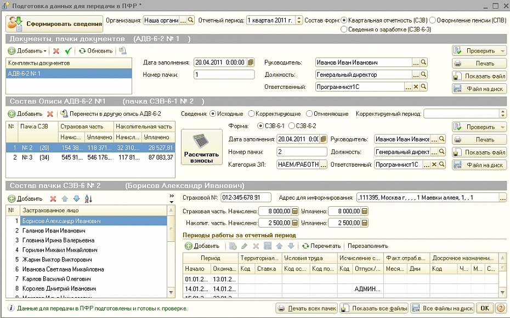Search Руководитель in the СЗВ-6-1 pack section

coord(441,139)
